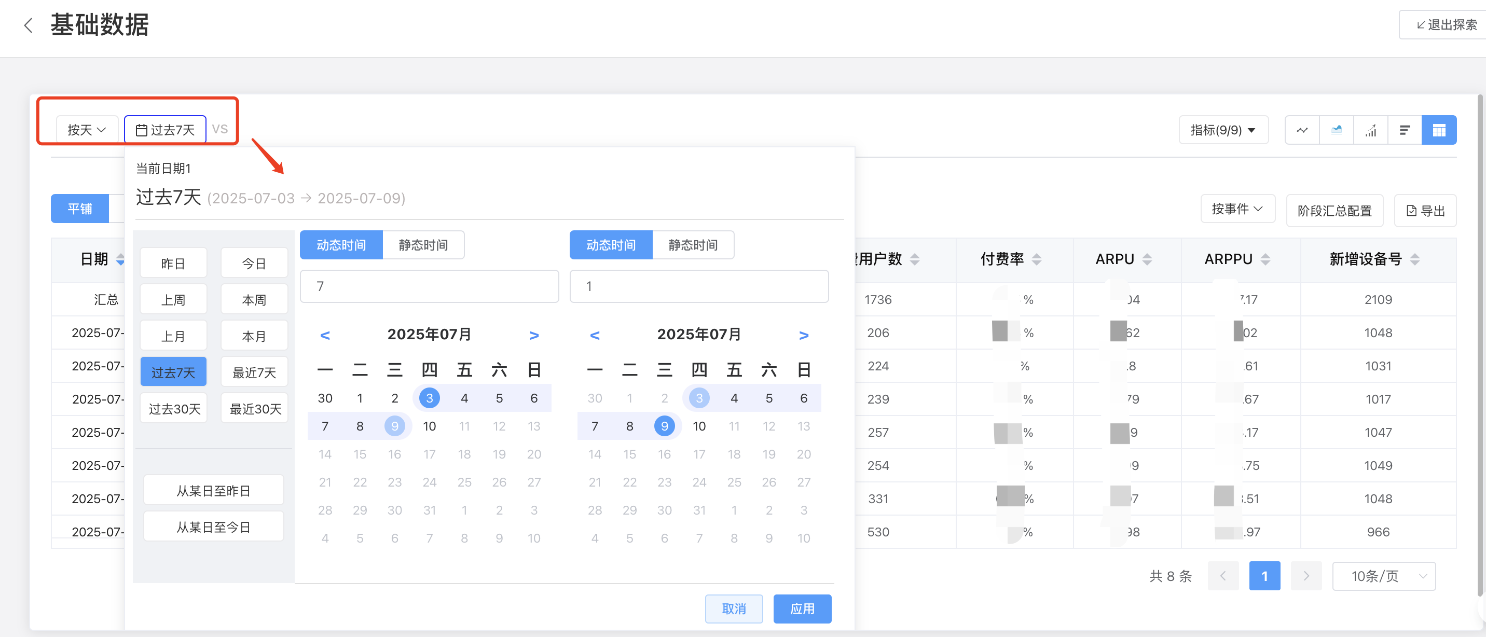
Task: Click value 966 in 新增设备号 column
Action: 1378,532
